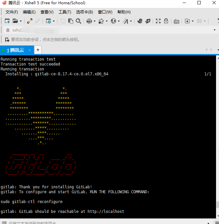Click the Font letter-A icon
This screenshot has width=219, height=224.
[126, 21]
